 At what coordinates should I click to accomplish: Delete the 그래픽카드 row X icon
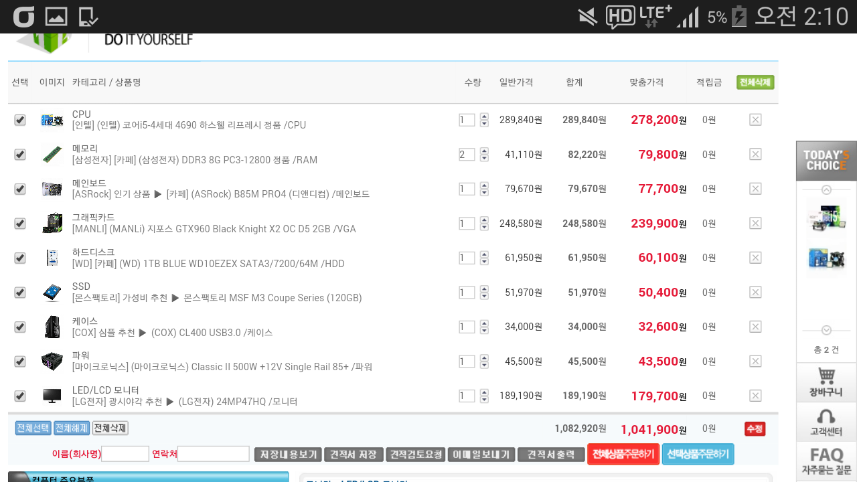pyautogui.click(x=755, y=223)
